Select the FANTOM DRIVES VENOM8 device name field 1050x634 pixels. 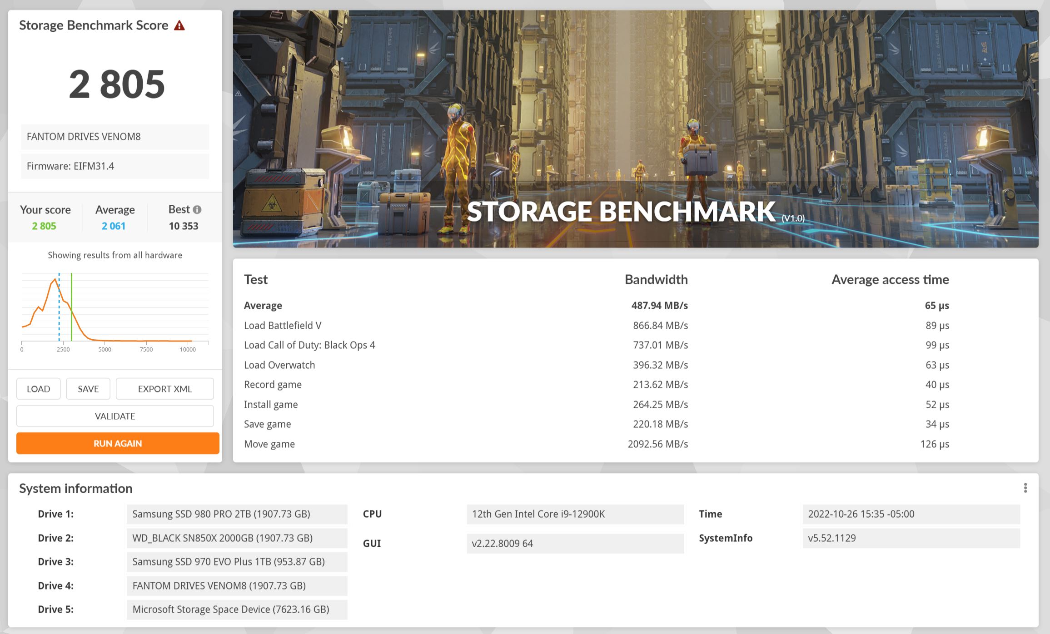tap(115, 137)
